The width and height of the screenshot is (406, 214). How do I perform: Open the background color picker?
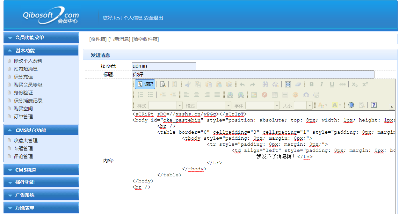(336, 105)
